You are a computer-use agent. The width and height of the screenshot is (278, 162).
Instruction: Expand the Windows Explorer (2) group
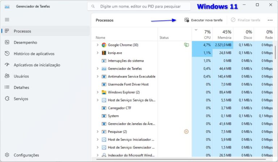click(97, 92)
